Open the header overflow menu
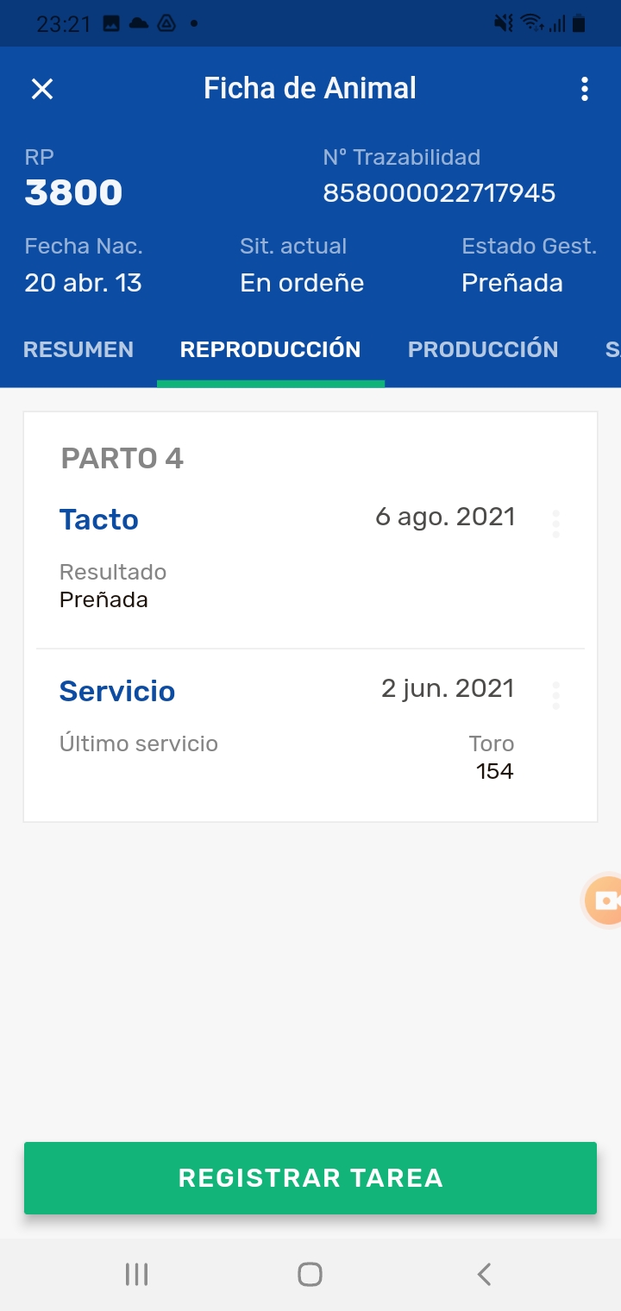The width and height of the screenshot is (621, 1311). [x=585, y=89]
